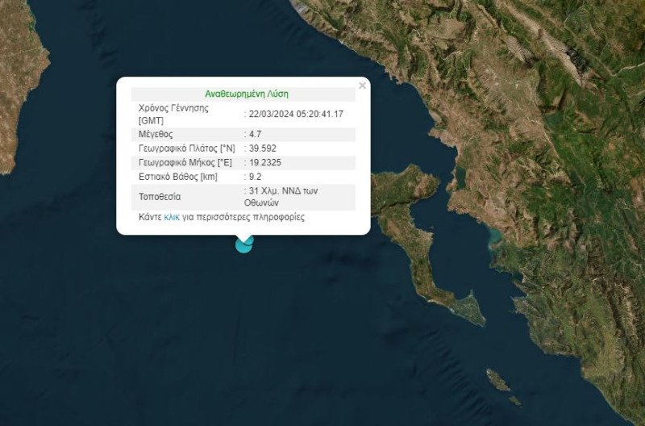This screenshot has height=426, width=645.
Task: Click the 'Τοποθεσία' row label
Action: click(x=160, y=196)
